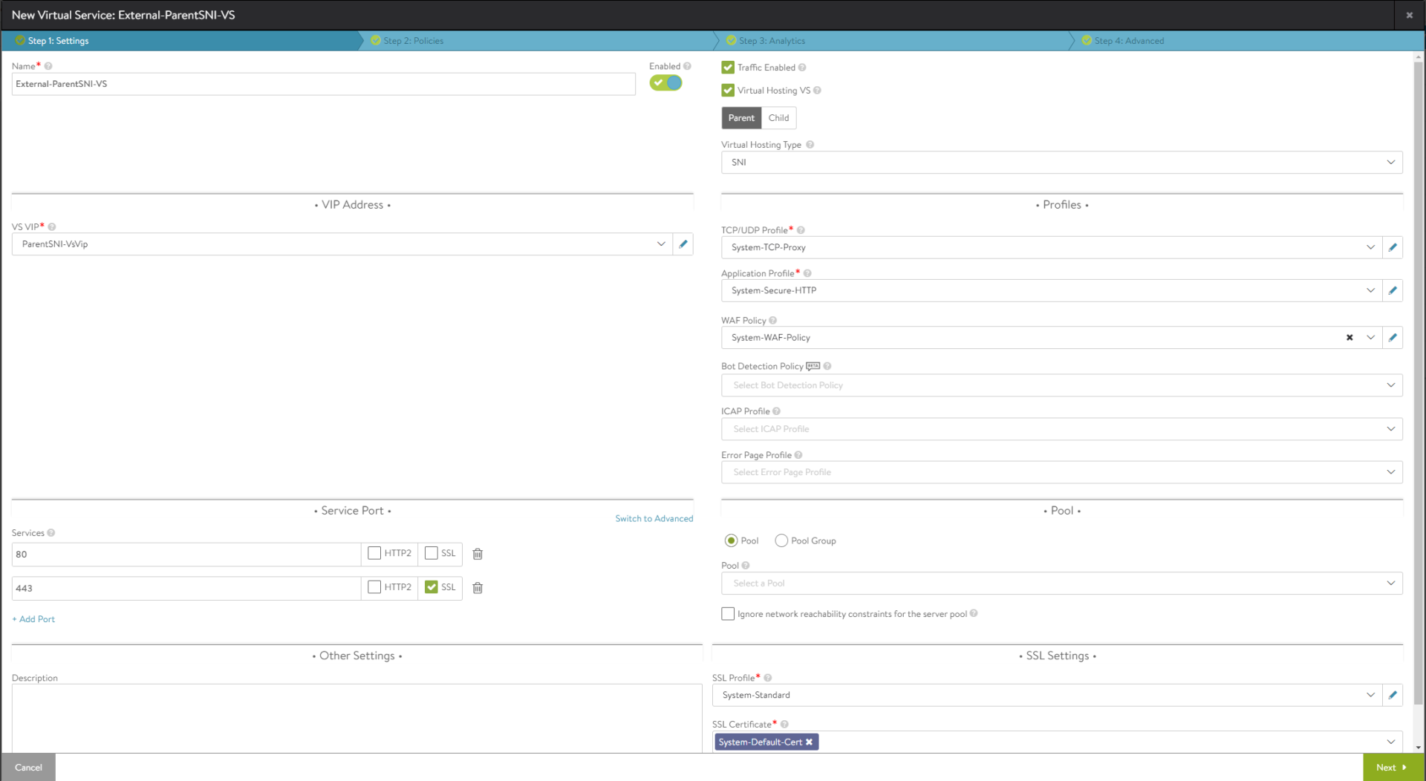Enable HTTP2 for port 443
1426x781 pixels.
tap(374, 587)
